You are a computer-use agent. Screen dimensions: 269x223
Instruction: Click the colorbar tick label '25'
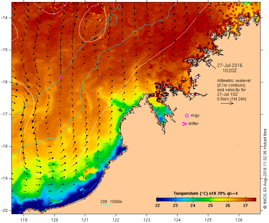click(x=210, y=206)
